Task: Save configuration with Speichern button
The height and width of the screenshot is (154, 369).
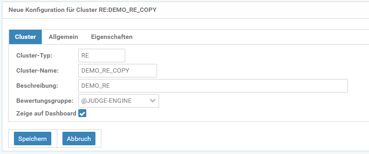Action: 33,139
